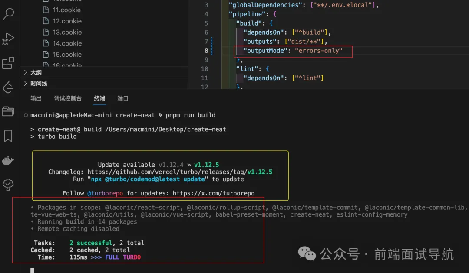Click the Docker whale icon
The width and height of the screenshot is (469, 273).
8,161
